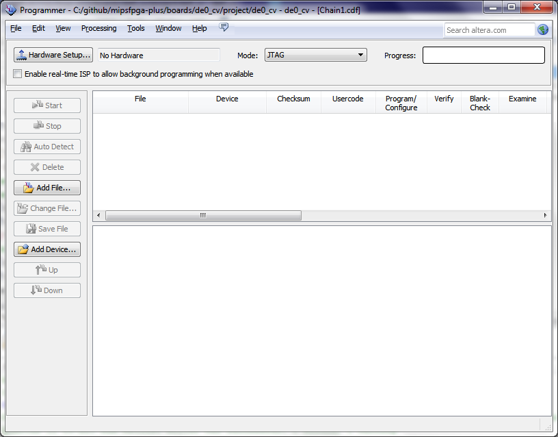Viewport: 558px width, 437px height.
Task: Click the Progress bar
Action: pyautogui.click(x=483, y=55)
